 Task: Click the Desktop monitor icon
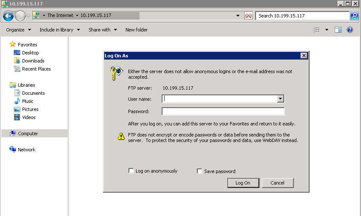point(17,53)
